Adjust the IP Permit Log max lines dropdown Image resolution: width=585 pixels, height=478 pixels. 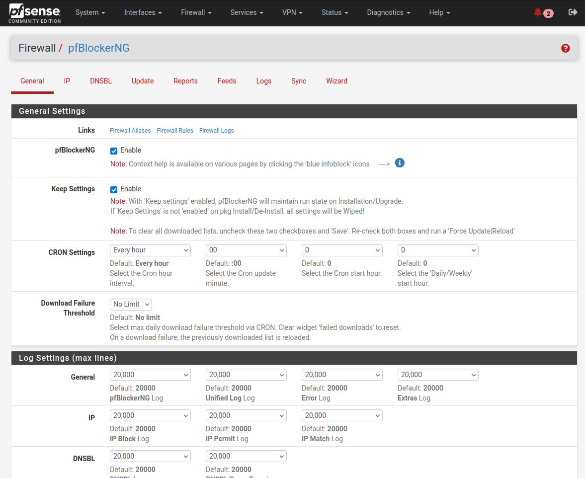click(x=246, y=415)
